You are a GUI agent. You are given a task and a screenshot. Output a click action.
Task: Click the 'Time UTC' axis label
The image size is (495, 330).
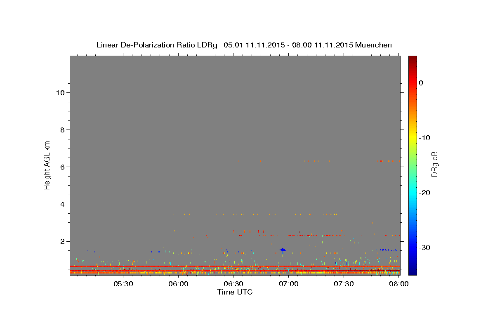pyautogui.click(x=235, y=292)
